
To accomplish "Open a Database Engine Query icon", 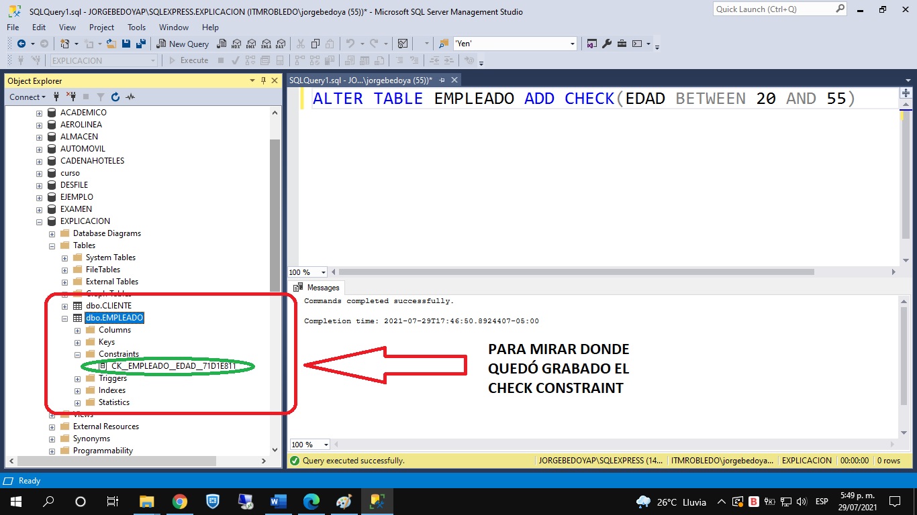I will coord(222,44).
